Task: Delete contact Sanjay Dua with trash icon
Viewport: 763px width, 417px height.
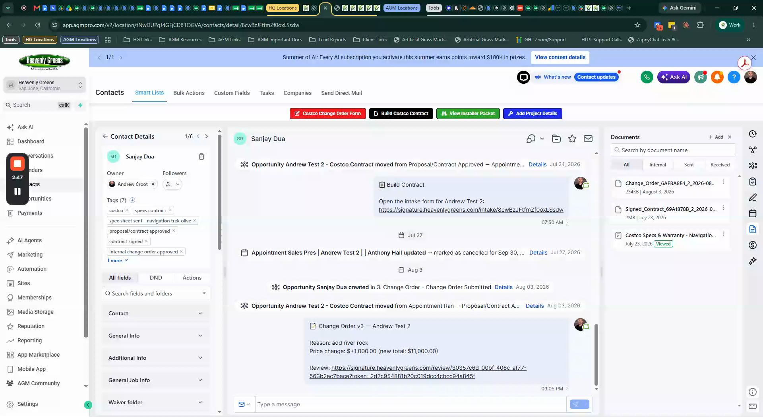Action: coord(201,156)
